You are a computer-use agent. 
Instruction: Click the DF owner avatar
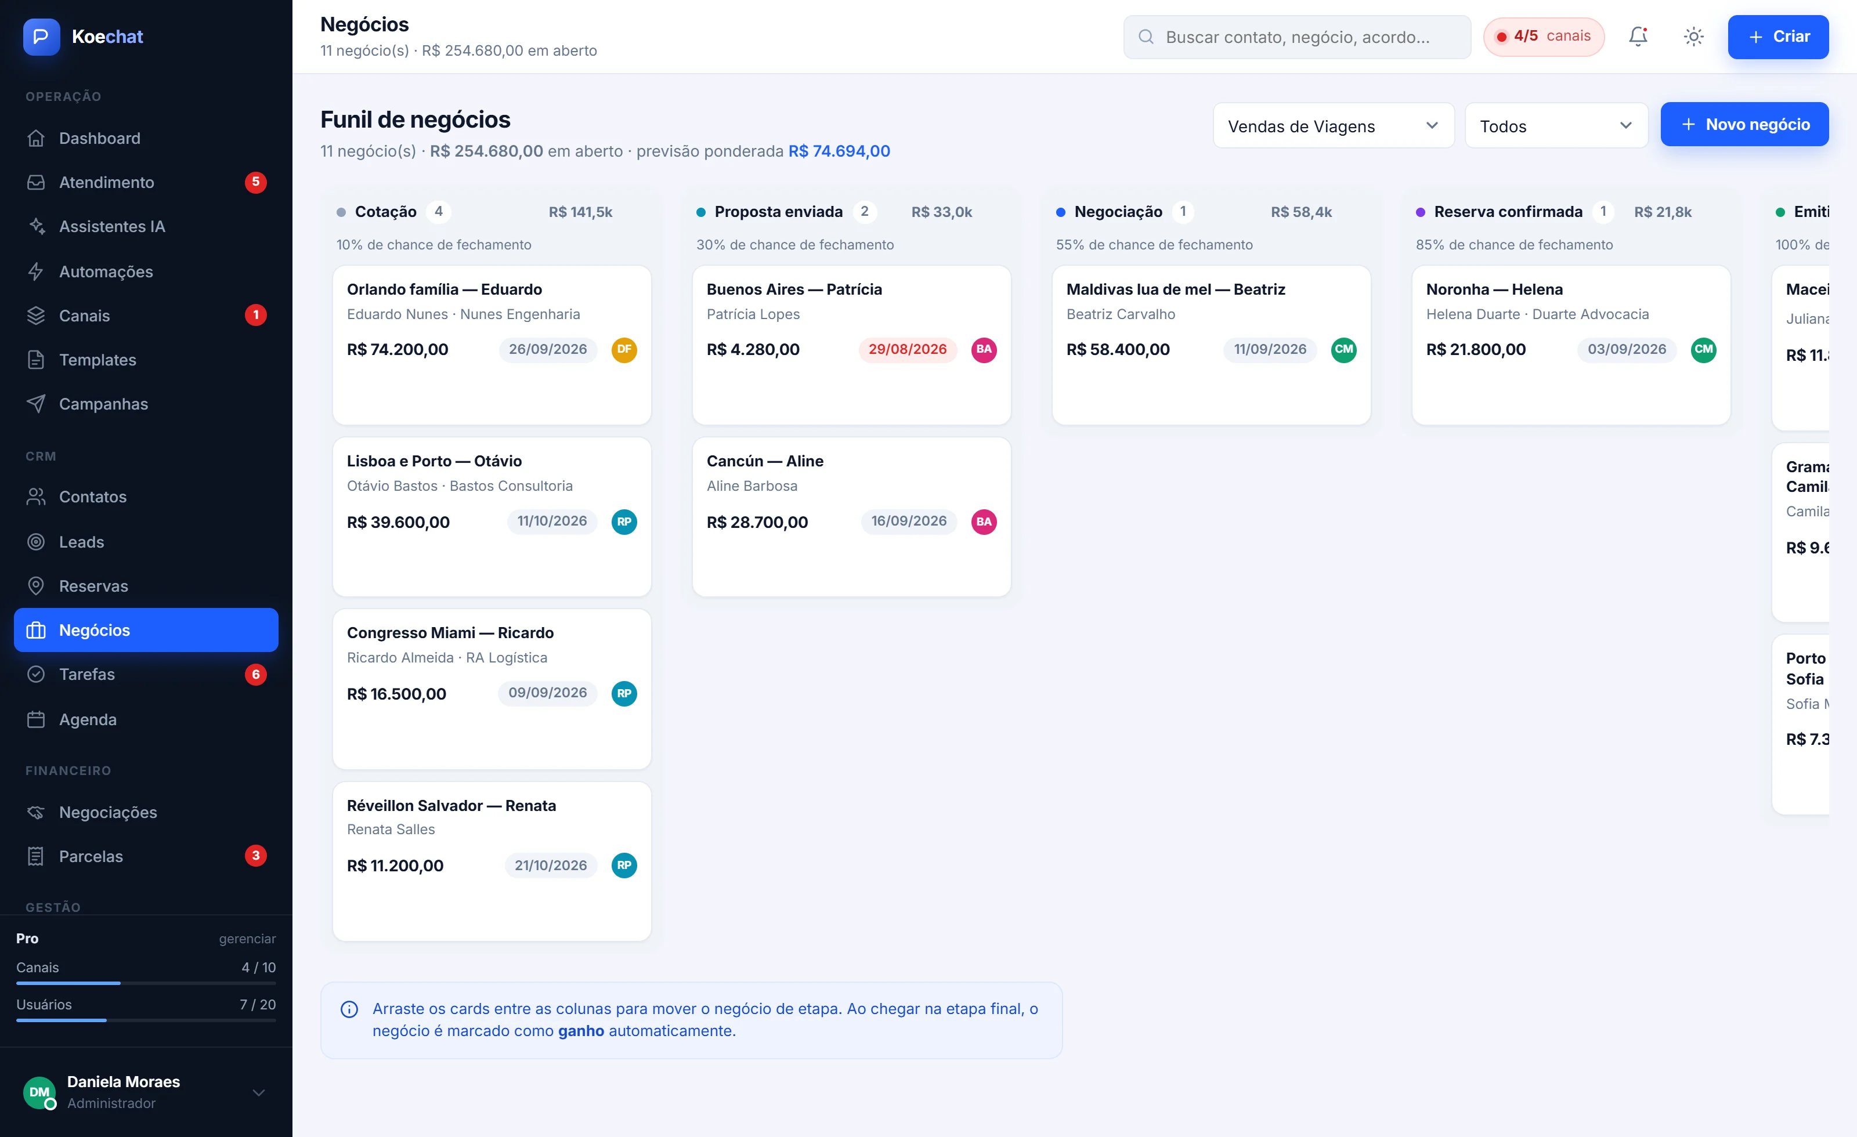624,350
